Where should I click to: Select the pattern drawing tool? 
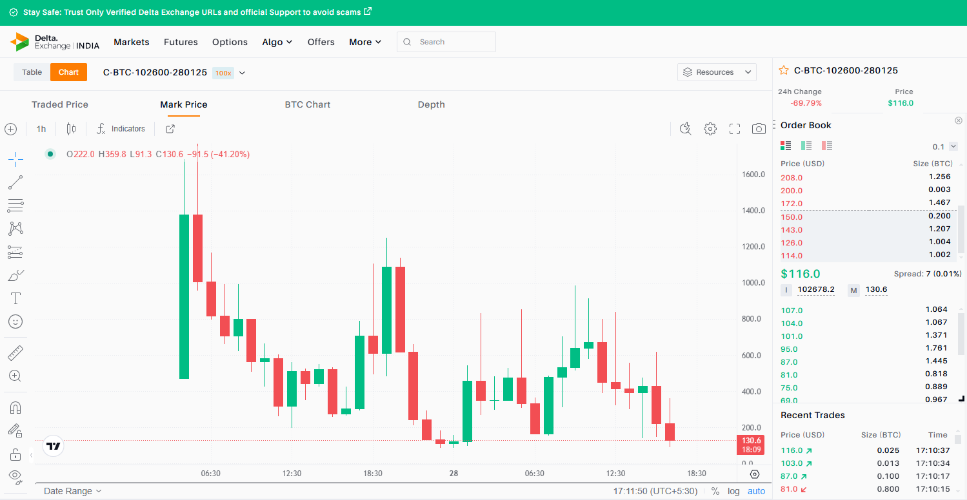15,229
